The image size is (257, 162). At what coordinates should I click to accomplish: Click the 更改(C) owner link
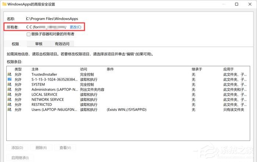(76, 27)
